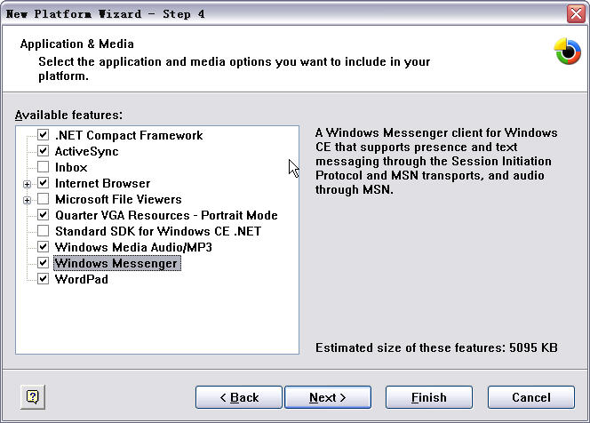Click the Estimated size 5095 KB text
590x423 pixels.
(x=436, y=347)
